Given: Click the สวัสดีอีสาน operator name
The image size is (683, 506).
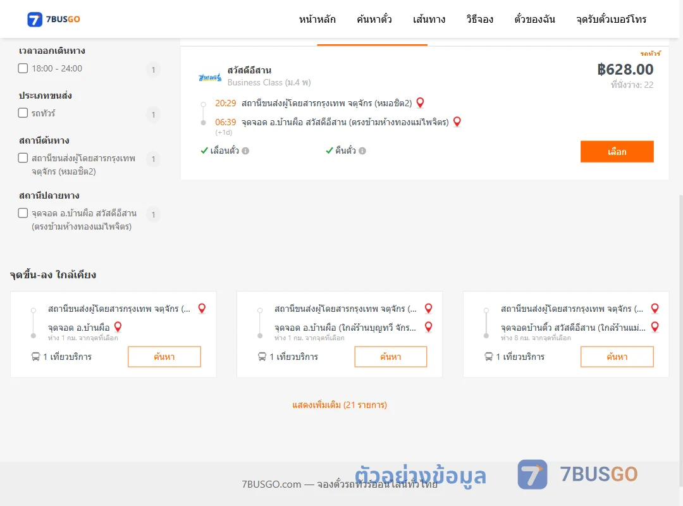Looking at the screenshot, I should (249, 70).
